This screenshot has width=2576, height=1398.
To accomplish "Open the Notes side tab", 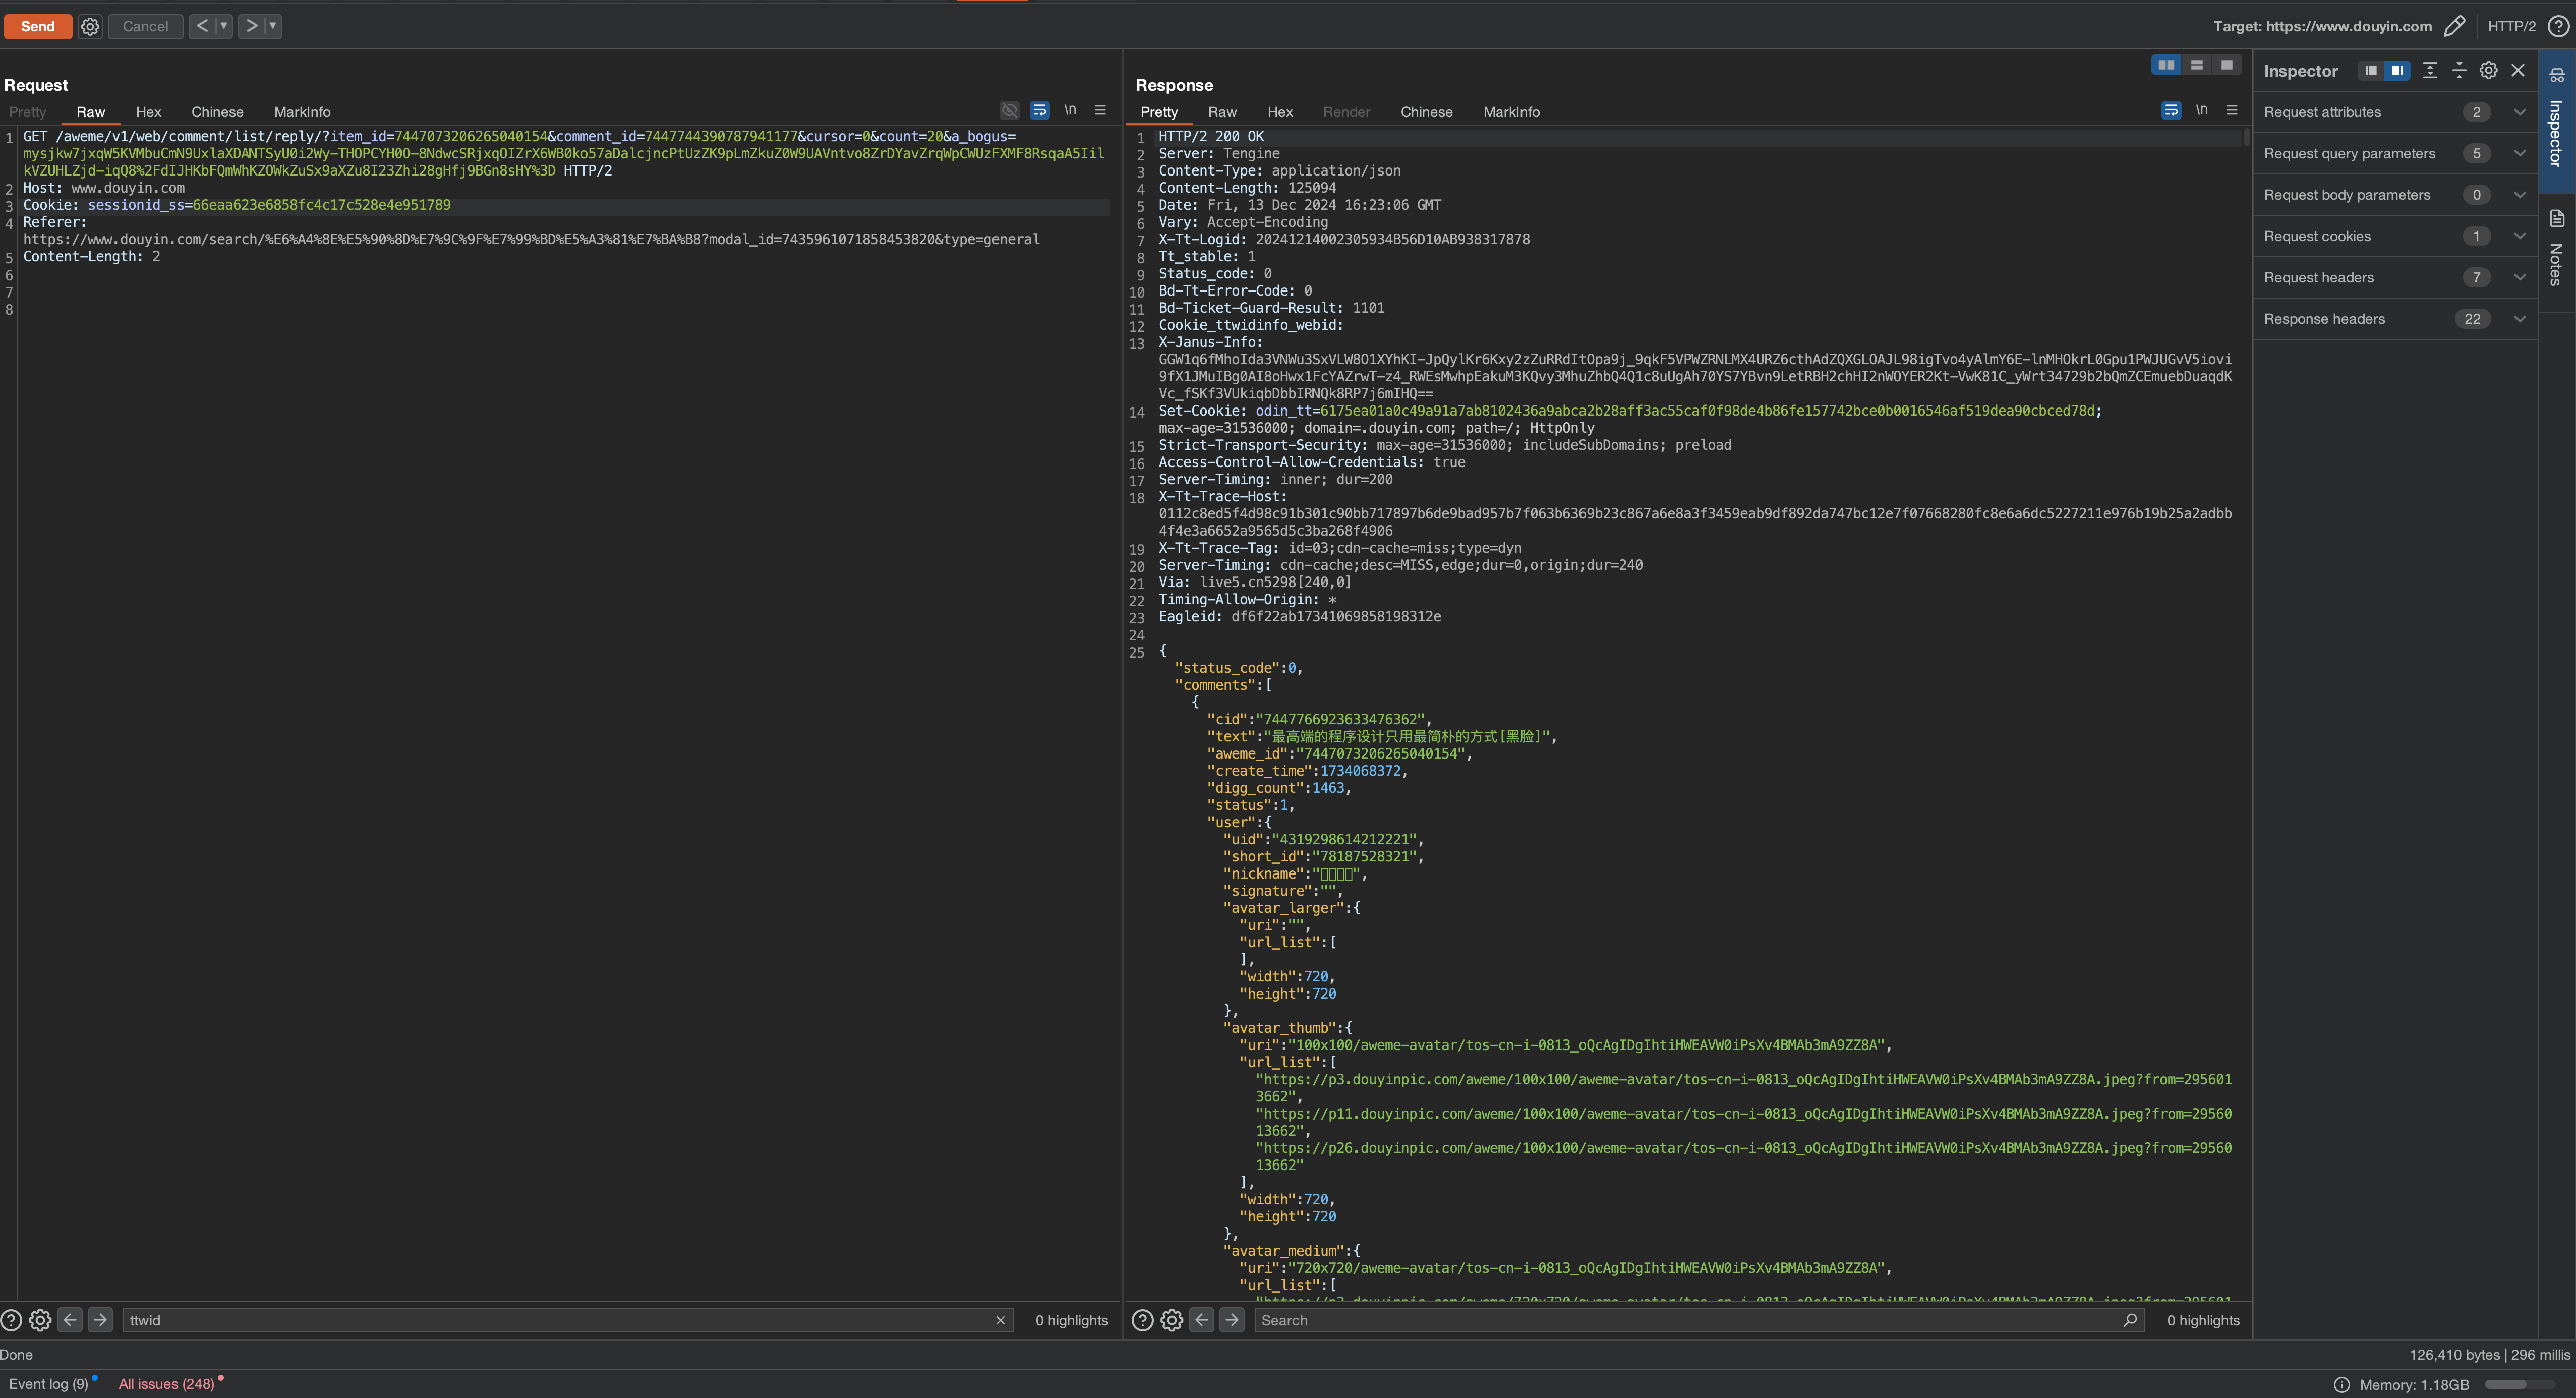I will (x=2557, y=250).
